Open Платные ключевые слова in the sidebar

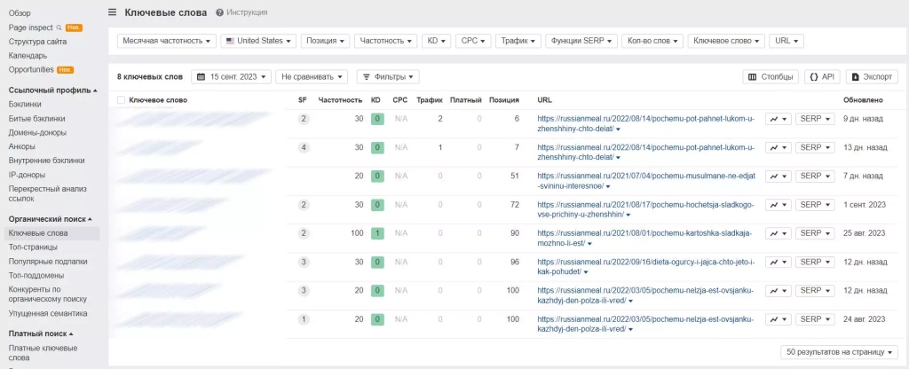[x=43, y=353]
